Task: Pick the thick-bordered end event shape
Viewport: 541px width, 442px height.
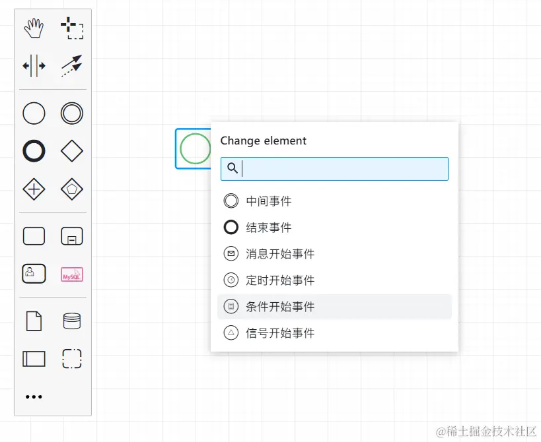Action: (x=34, y=151)
